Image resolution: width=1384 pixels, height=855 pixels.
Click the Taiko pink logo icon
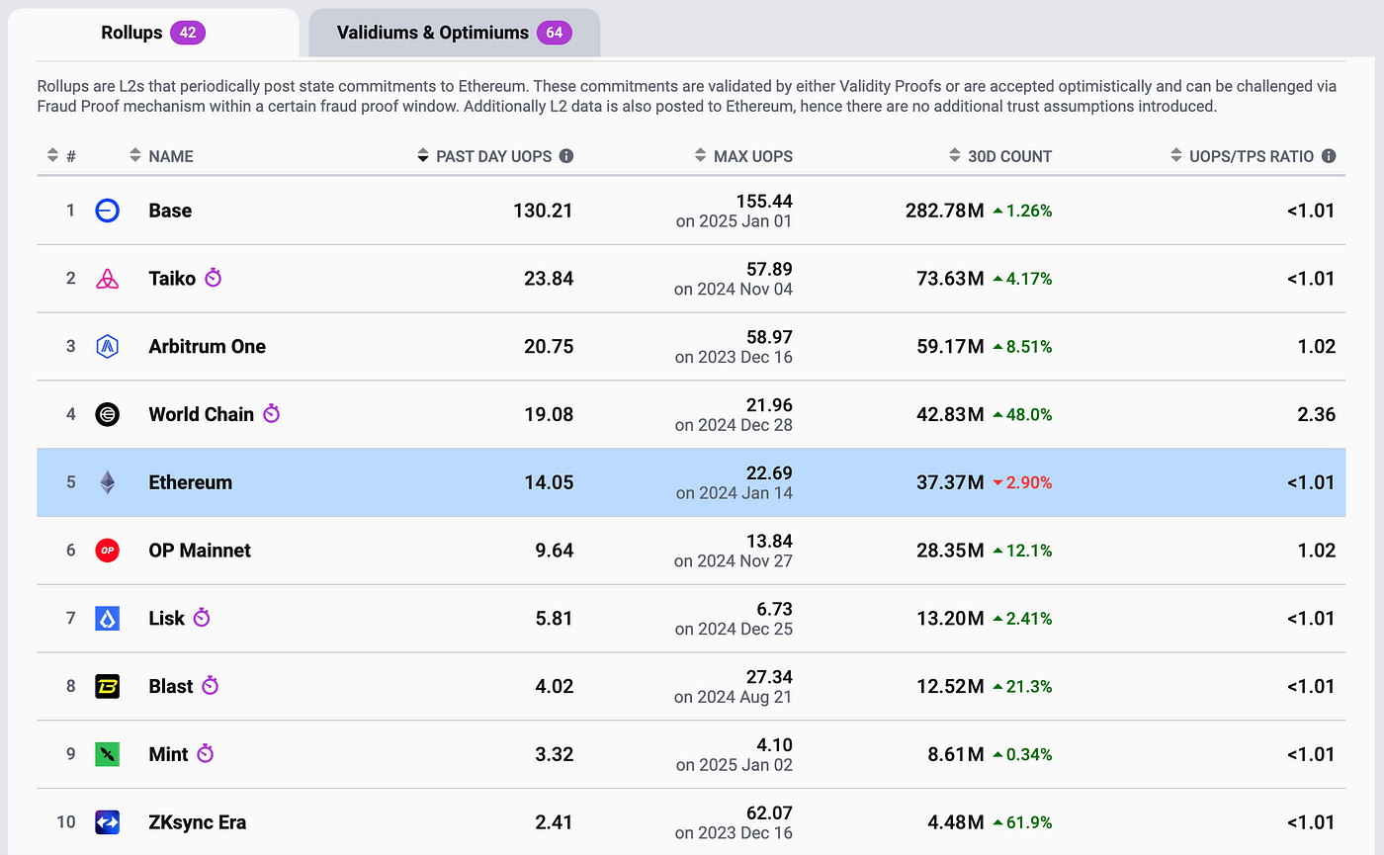pyautogui.click(x=107, y=279)
